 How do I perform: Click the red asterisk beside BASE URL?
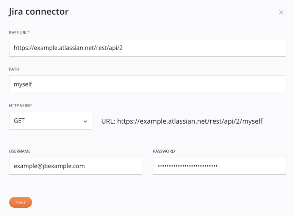[x=29, y=33]
